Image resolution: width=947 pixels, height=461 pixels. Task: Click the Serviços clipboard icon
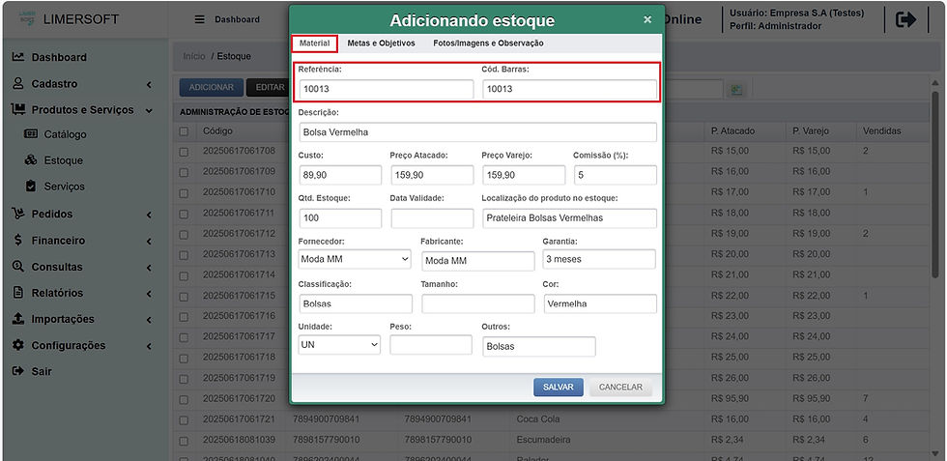tap(31, 187)
